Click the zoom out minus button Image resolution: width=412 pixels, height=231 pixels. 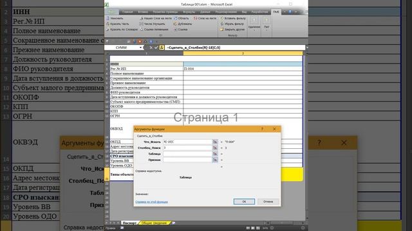pyautogui.click(x=272, y=228)
